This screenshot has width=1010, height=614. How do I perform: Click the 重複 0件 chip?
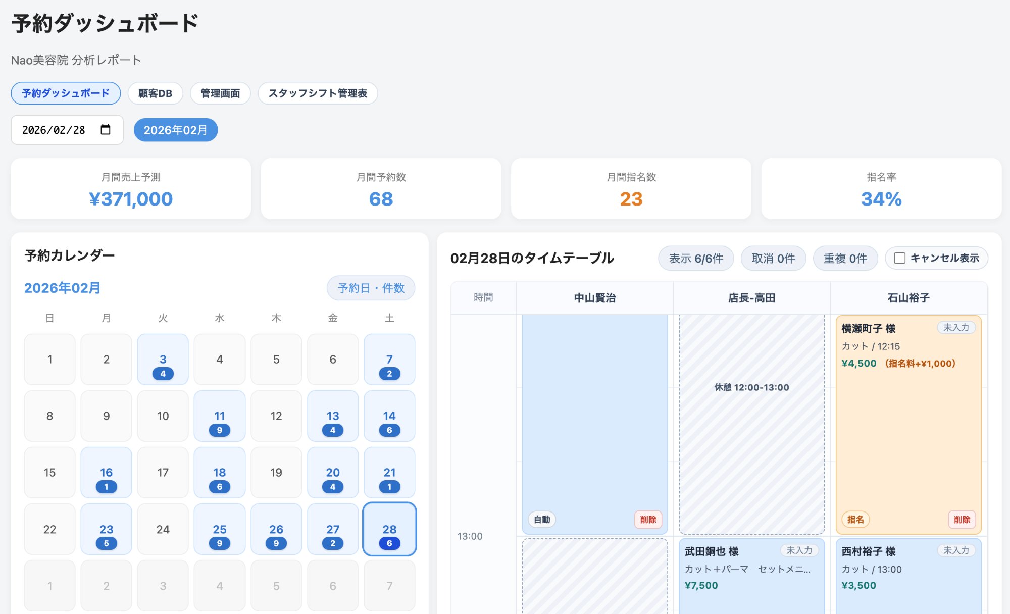(x=845, y=259)
